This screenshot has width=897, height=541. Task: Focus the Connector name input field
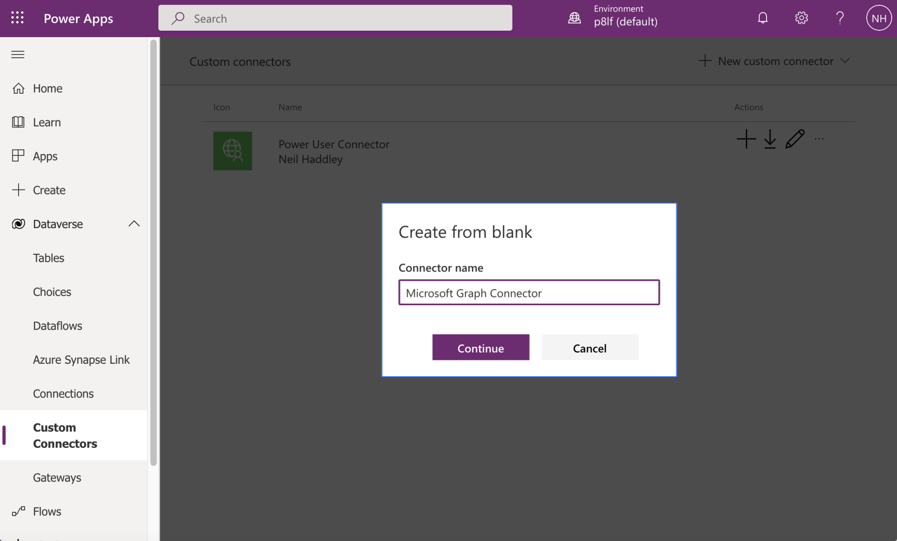529,292
